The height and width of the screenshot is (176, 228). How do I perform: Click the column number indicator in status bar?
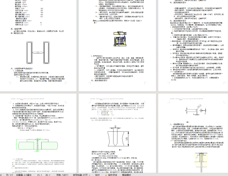[x=48, y=175]
